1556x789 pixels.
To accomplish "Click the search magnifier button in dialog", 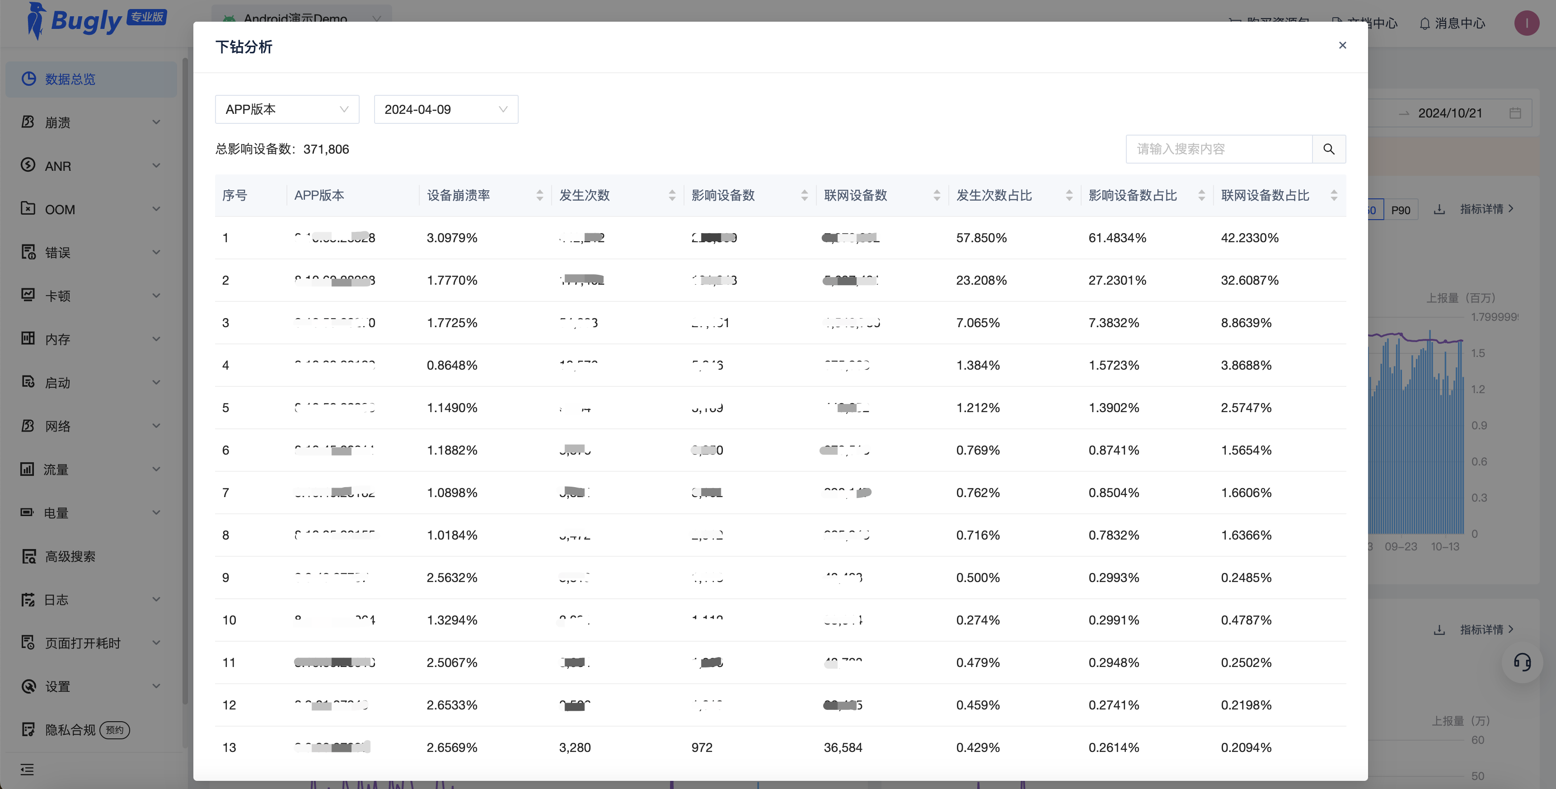I will (x=1329, y=149).
